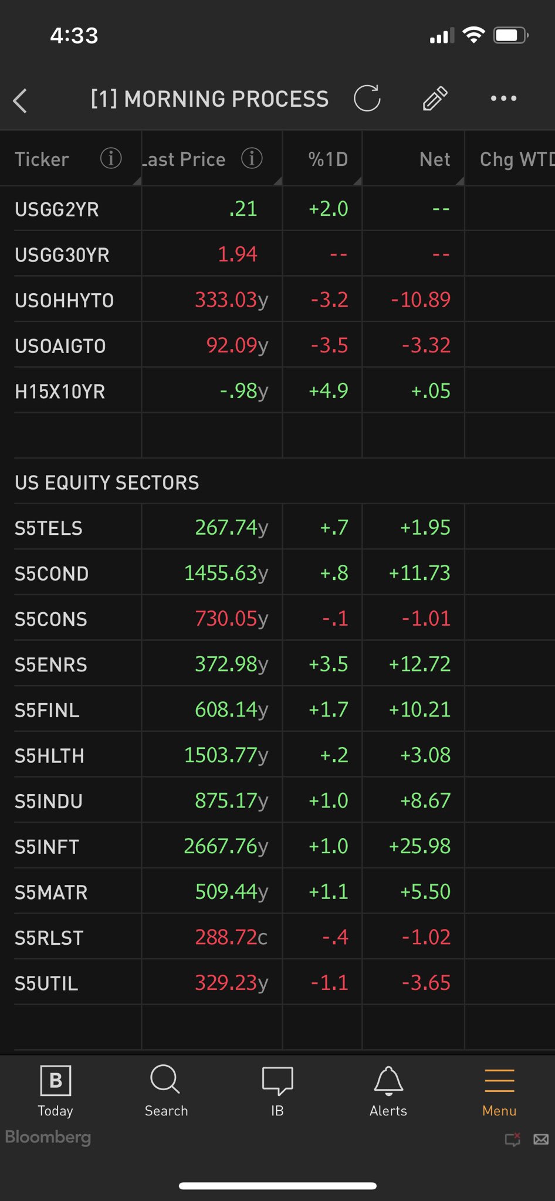The image size is (555, 1201).
Task: Open the pencil edit icon
Action: pyautogui.click(x=435, y=99)
